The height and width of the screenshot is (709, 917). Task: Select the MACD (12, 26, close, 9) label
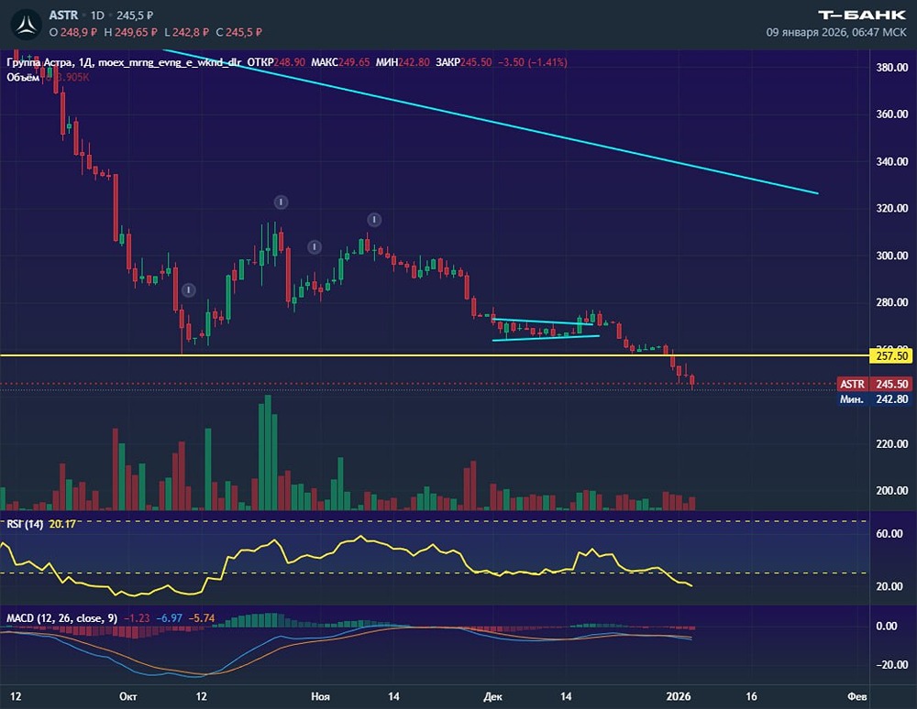point(61,618)
